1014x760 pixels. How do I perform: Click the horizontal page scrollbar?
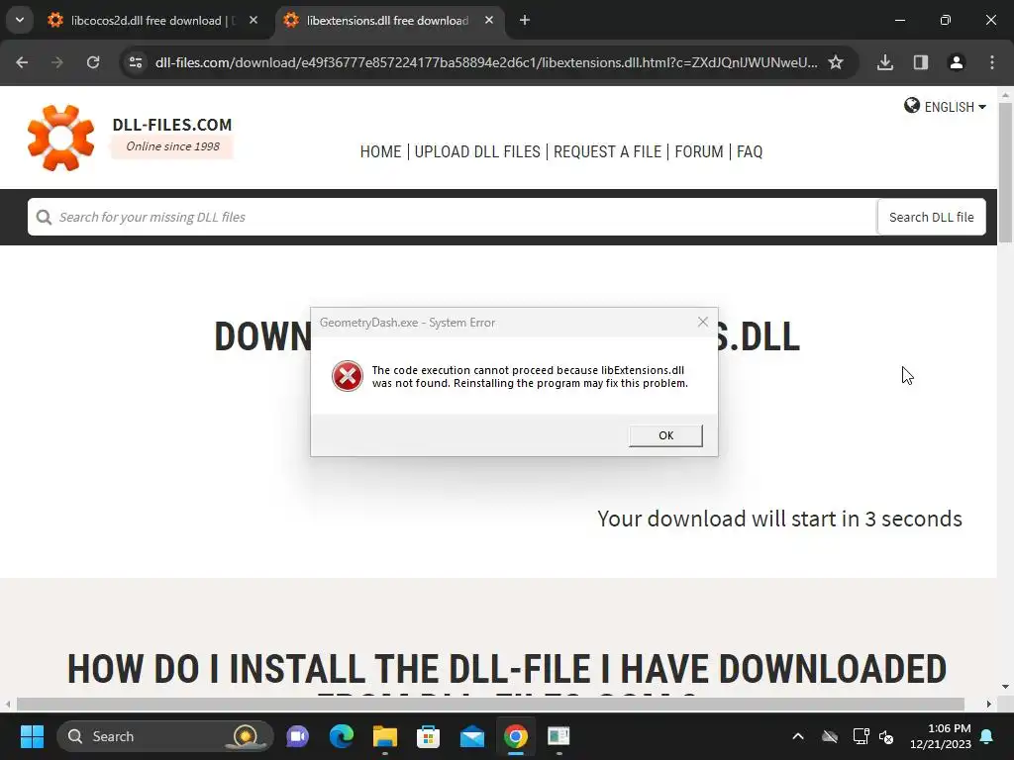491,704
